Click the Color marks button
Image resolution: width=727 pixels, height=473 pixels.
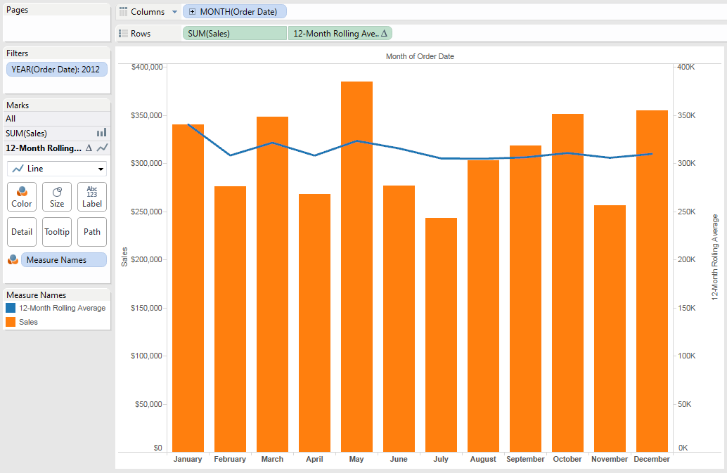click(x=22, y=197)
